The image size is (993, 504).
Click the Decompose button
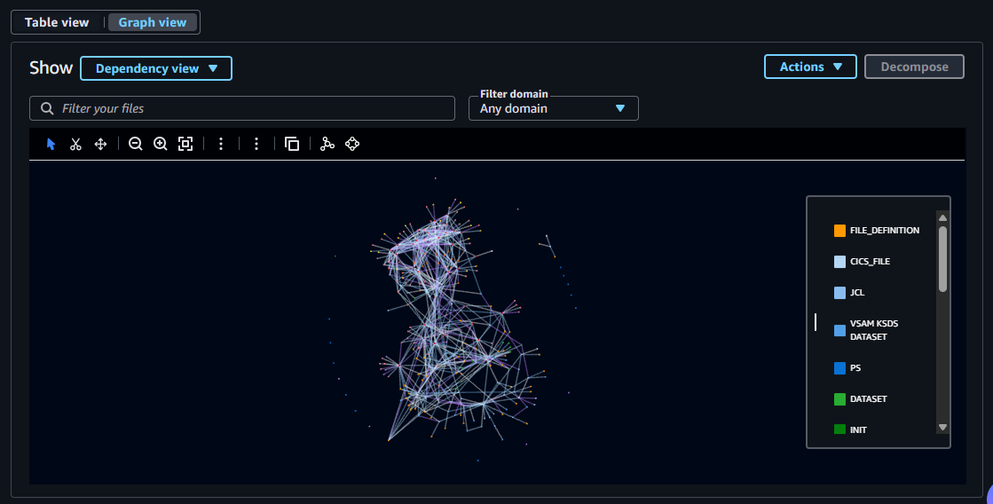pyautogui.click(x=915, y=67)
